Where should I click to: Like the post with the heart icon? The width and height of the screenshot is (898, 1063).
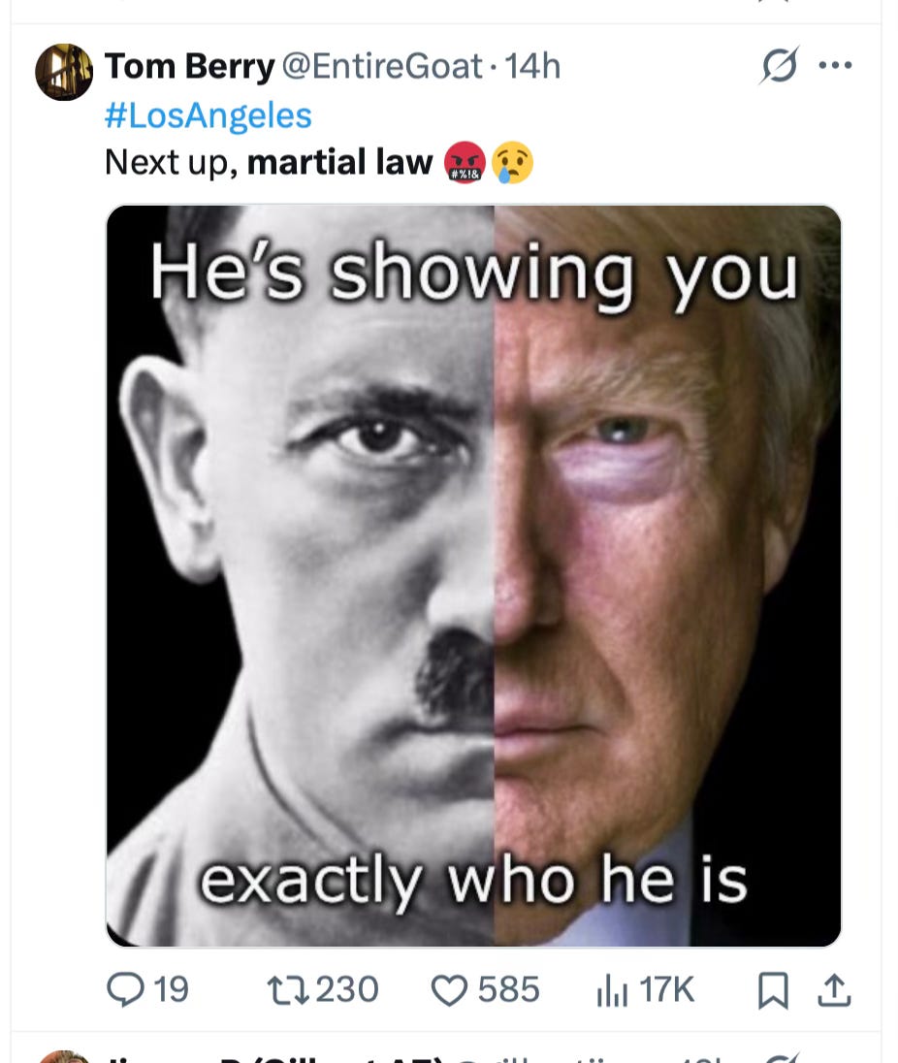coord(449,990)
